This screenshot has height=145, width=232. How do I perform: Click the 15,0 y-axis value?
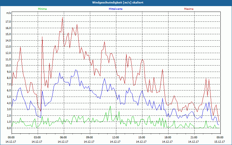click(x=8, y=34)
